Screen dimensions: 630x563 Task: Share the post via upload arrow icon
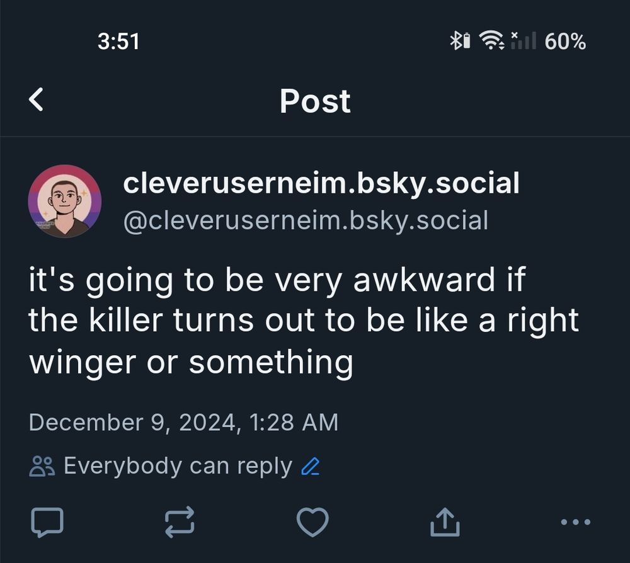(x=445, y=522)
